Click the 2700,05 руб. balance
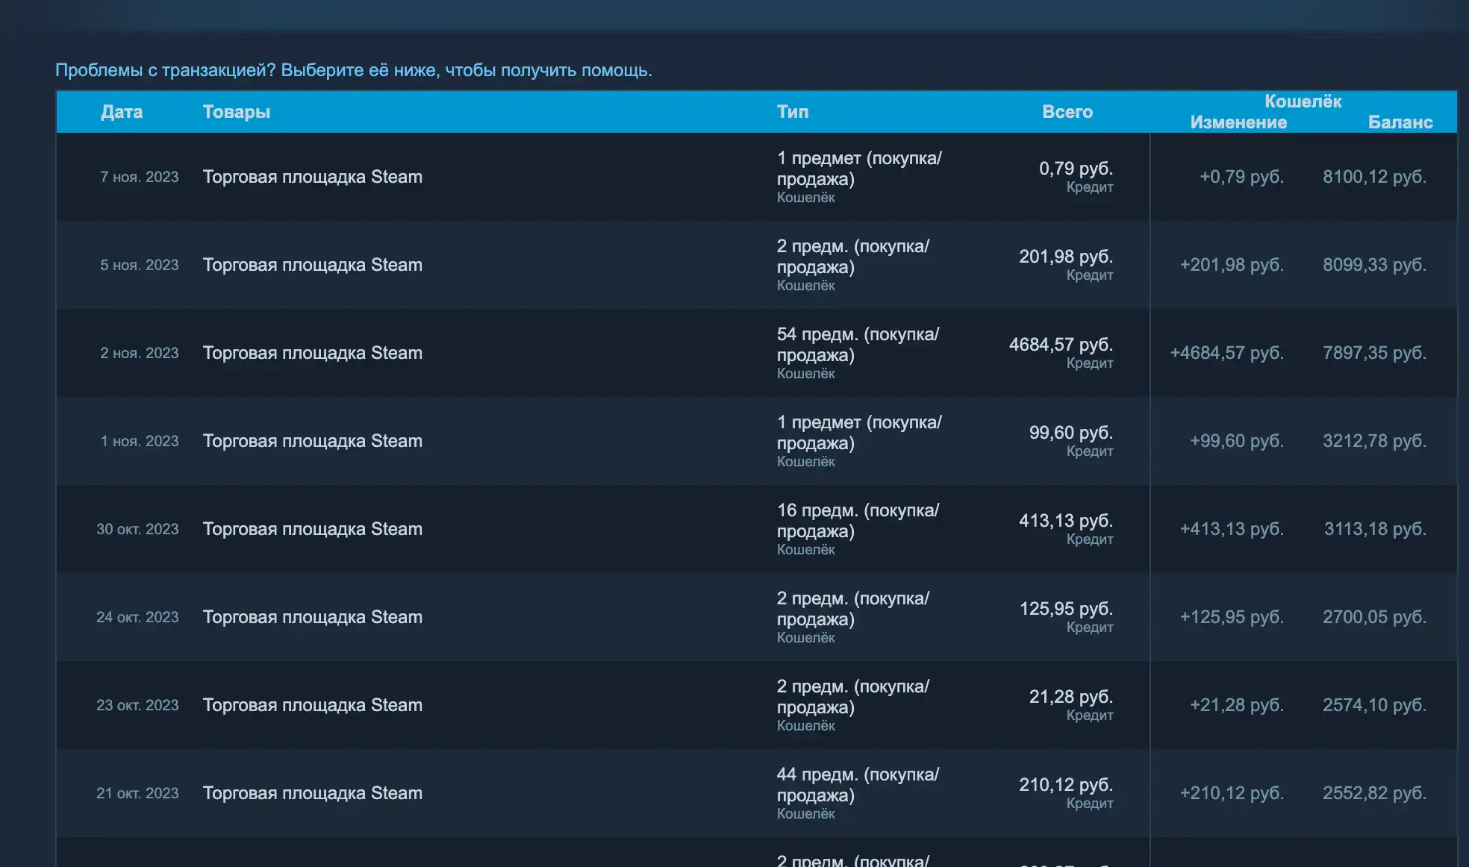Screen dimensions: 1469x867 [1375, 617]
